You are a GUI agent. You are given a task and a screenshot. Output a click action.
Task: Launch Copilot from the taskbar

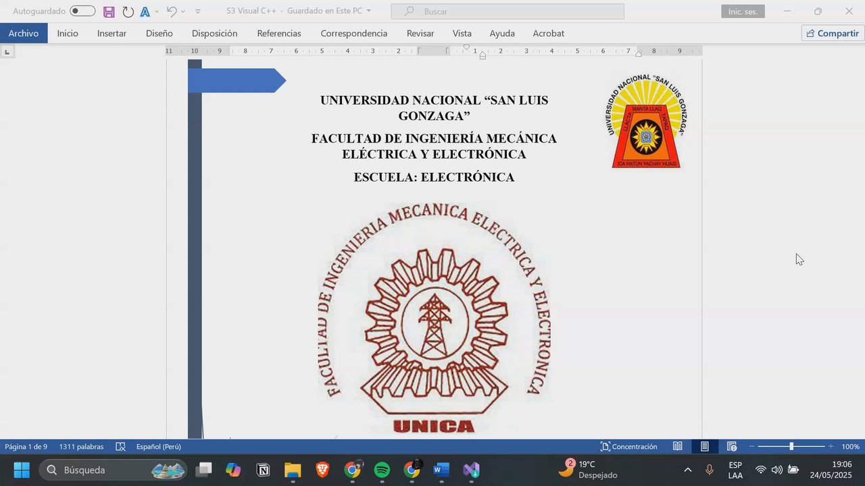click(233, 470)
